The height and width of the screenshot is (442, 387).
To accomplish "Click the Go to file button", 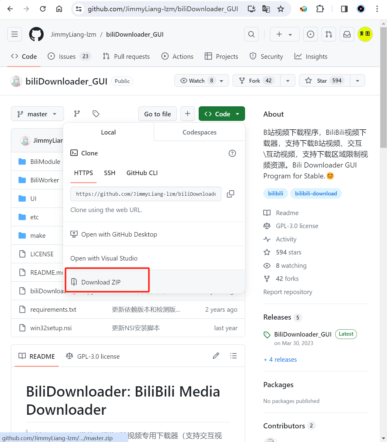I will click(157, 114).
